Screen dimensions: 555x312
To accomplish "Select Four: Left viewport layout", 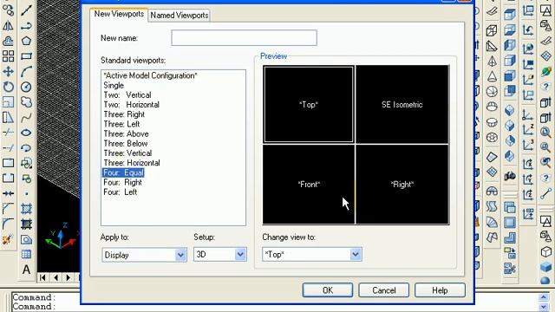I will [121, 192].
